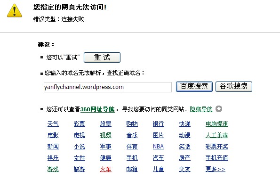
Task: Open the 新闻 news category
Action: click(53, 147)
